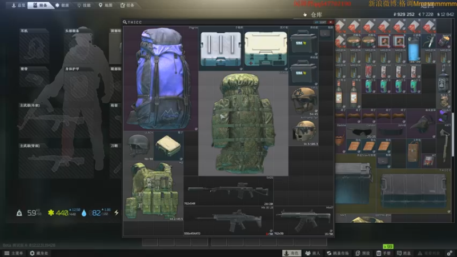
Task: Click the 主武器(背部) back weapon slot
Action: pos(56,160)
